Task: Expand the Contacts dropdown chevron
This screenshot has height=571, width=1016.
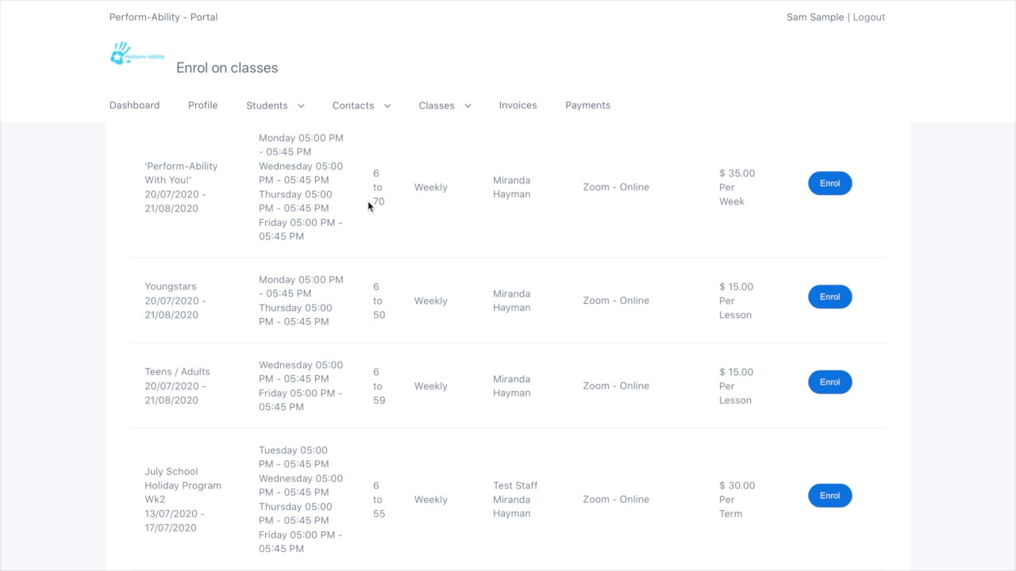Action: (387, 105)
